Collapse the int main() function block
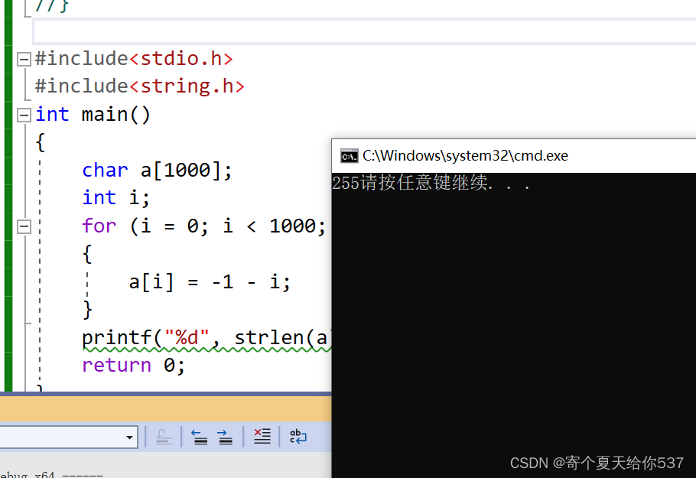This screenshot has height=478, width=696. click(24, 115)
